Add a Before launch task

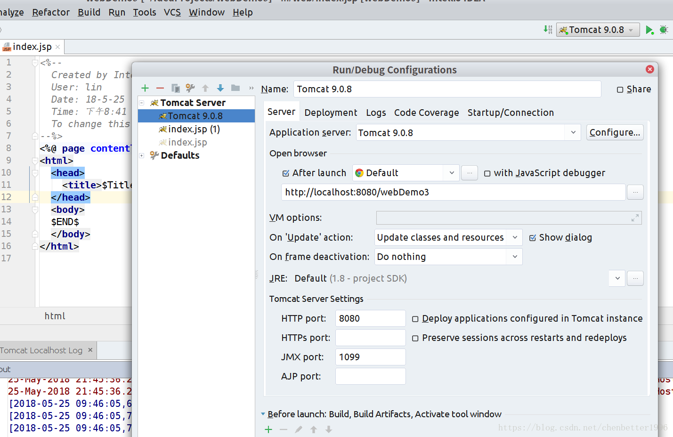[x=268, y=429]
